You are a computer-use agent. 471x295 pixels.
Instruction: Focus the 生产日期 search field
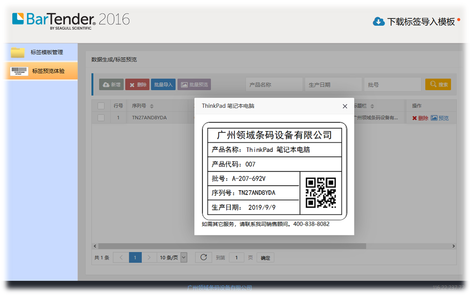(334, 85)
